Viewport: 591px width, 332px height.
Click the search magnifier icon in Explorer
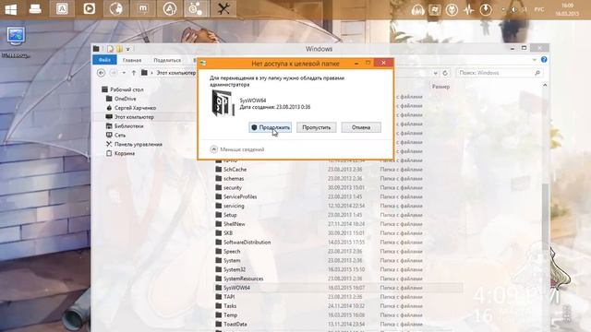click(537, 73)
